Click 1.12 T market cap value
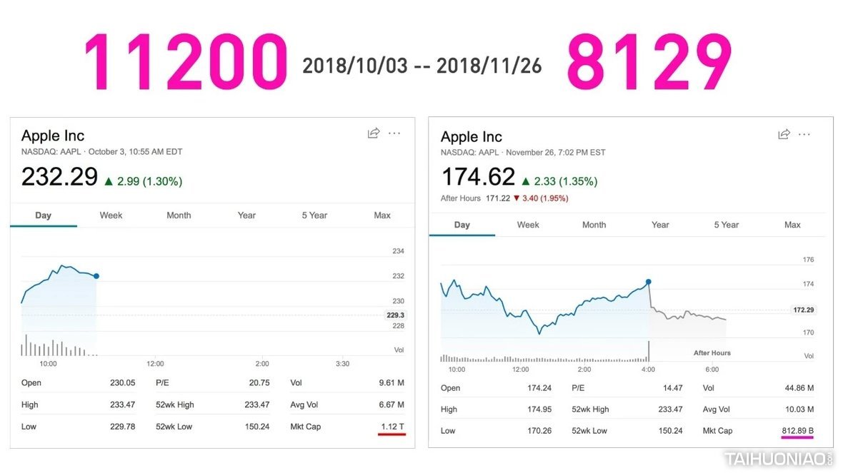Viewport: 843px width, 473px height. (391, 427)
